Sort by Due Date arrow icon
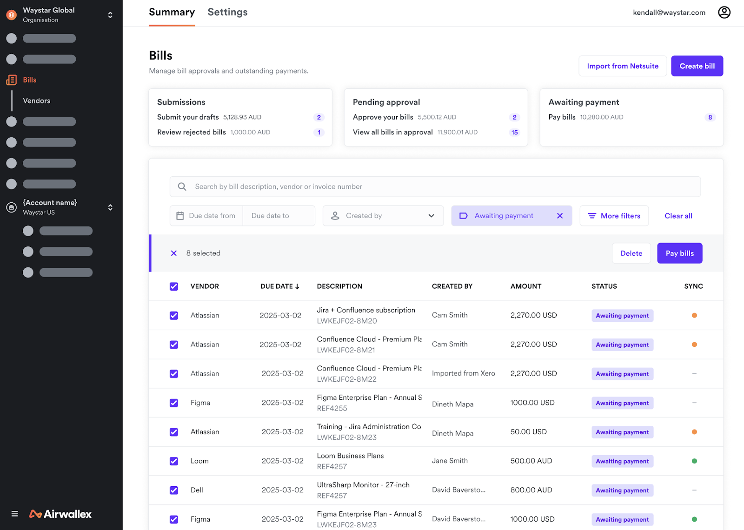744x530 pixels. click(x=297, y=286)
